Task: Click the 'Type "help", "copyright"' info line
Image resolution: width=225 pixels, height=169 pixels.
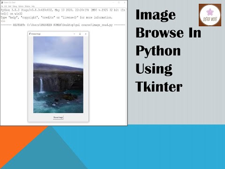Action: click(x=57, y=17)
